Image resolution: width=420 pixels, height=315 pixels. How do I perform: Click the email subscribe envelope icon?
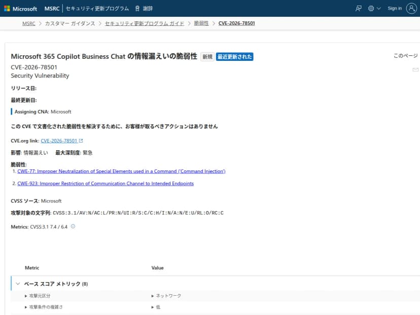[x=415, y=69]
